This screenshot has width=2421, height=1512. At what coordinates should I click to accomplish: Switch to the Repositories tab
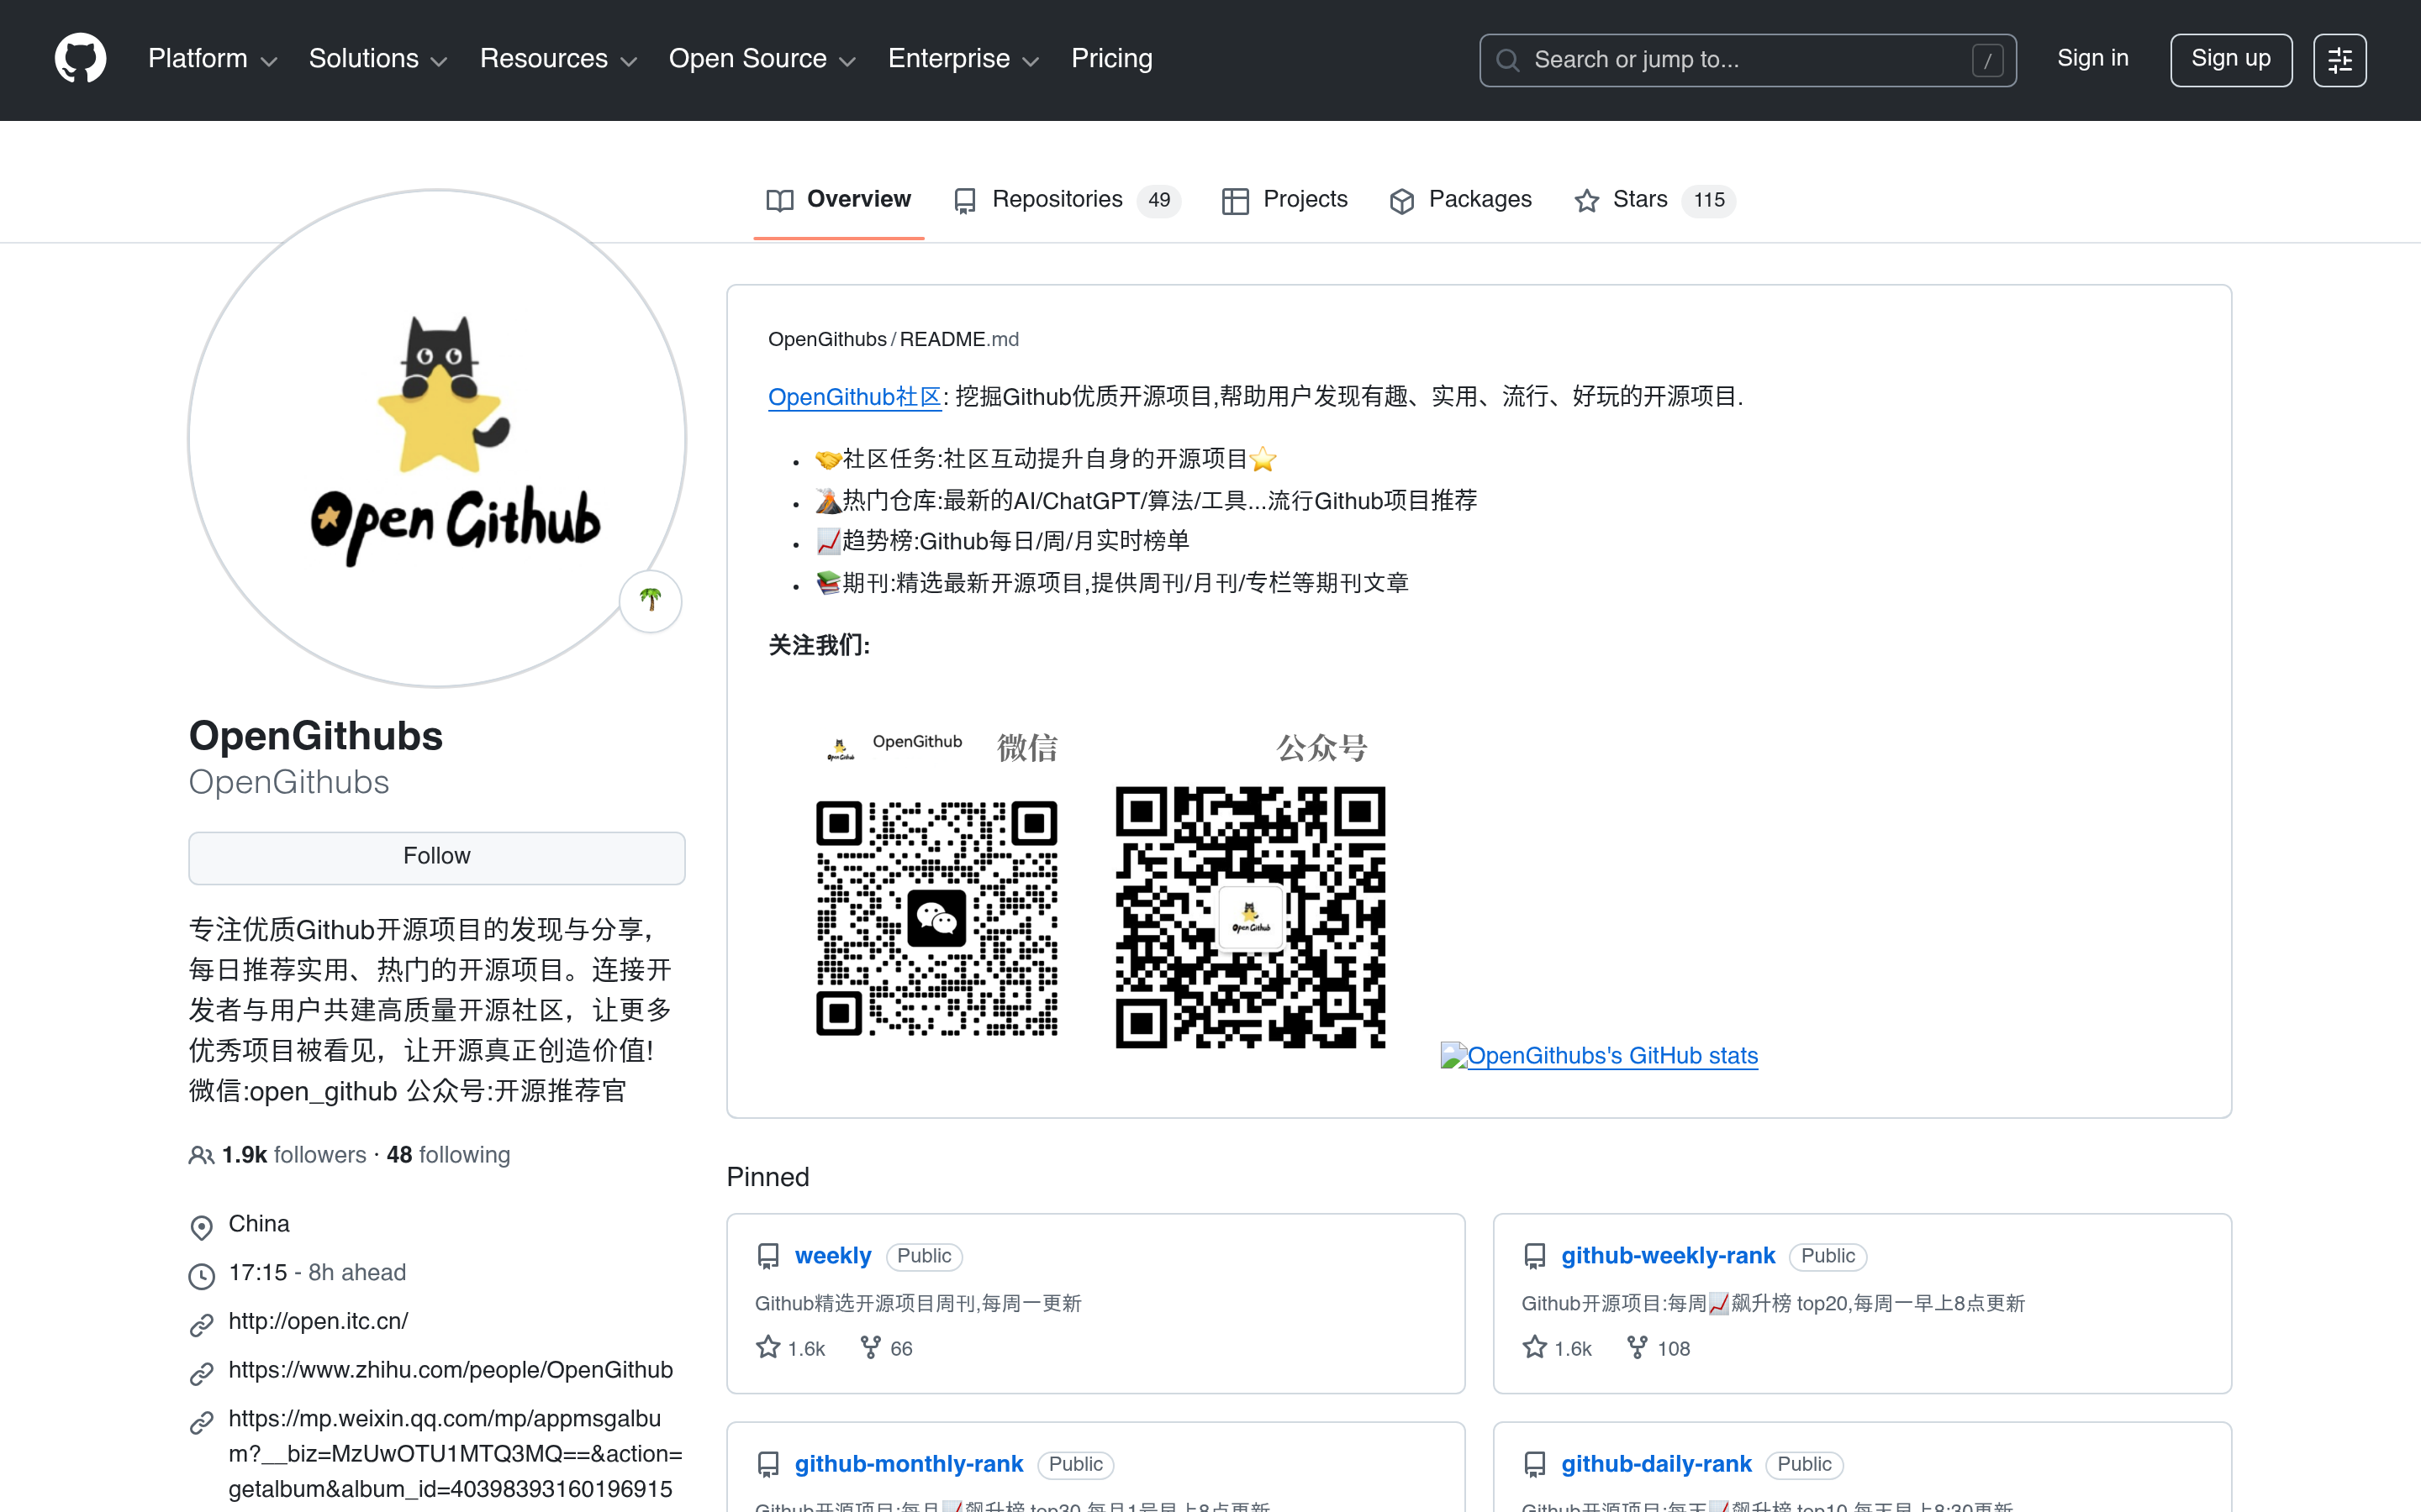1067,200
